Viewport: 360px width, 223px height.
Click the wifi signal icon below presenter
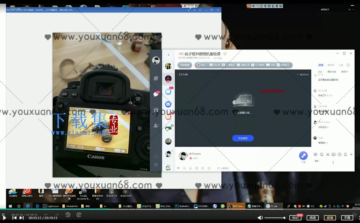pos(178,168)
